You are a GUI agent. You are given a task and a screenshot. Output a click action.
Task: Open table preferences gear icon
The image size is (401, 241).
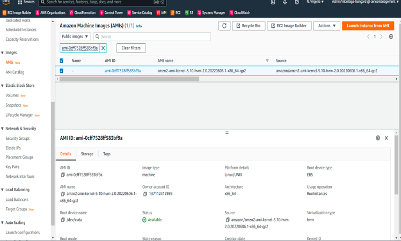point(391,37)
